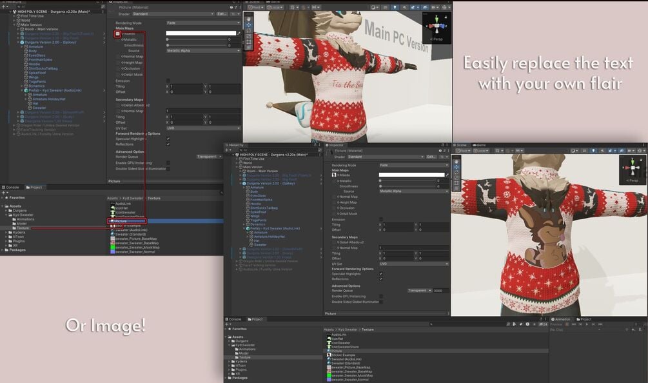The height and width of the screenshot is (383, 648).
Task: Open Rendering Mode Fade dropdown in dragon-image Inspector
Action: (414, 165)
